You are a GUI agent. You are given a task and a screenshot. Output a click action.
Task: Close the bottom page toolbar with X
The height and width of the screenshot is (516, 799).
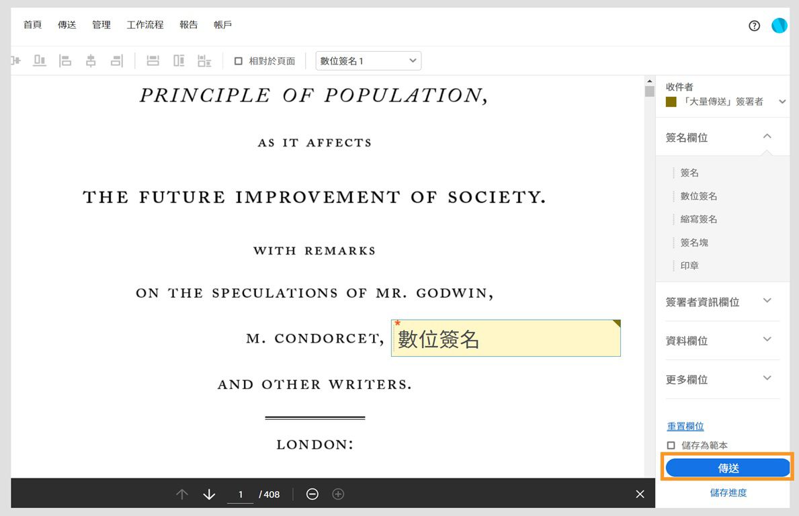click(x=640, y=494)
